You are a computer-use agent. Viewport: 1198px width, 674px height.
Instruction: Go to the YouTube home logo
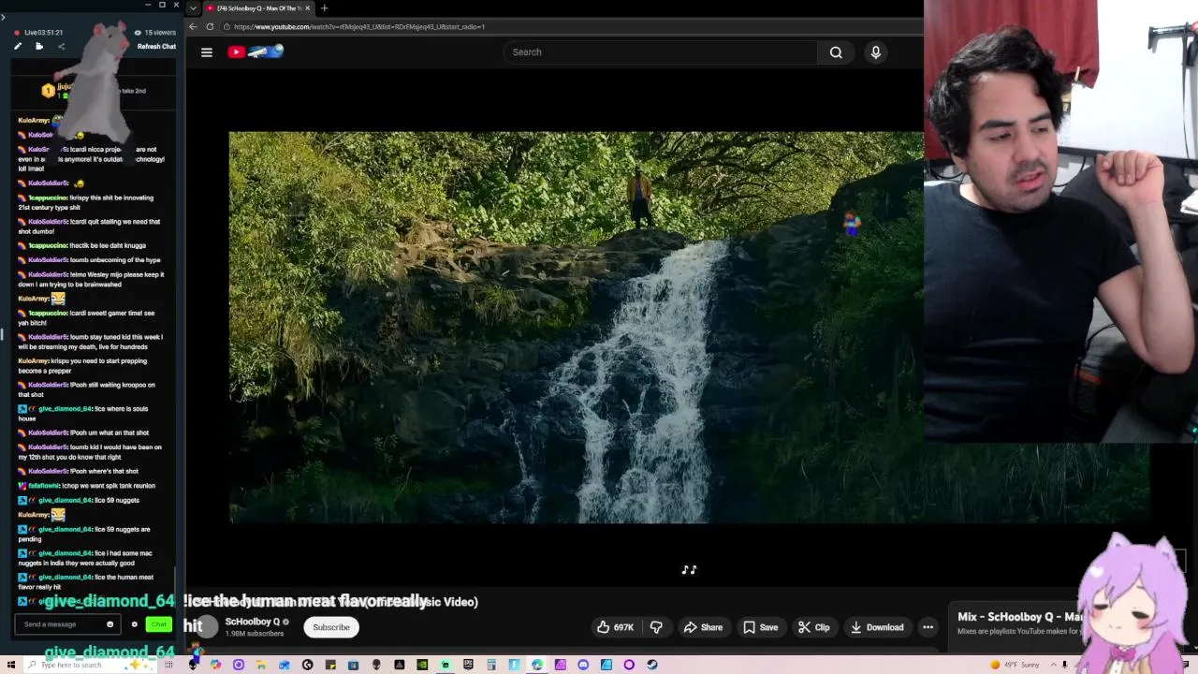coord(255,52)
